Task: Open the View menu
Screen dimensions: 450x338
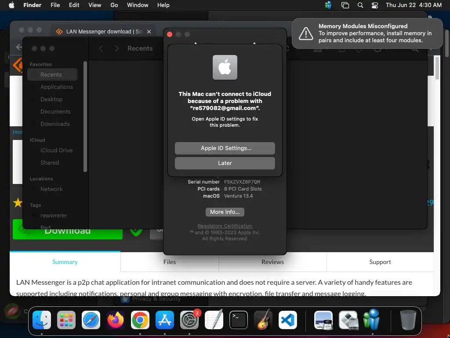Action: click(x=95, y=5)
